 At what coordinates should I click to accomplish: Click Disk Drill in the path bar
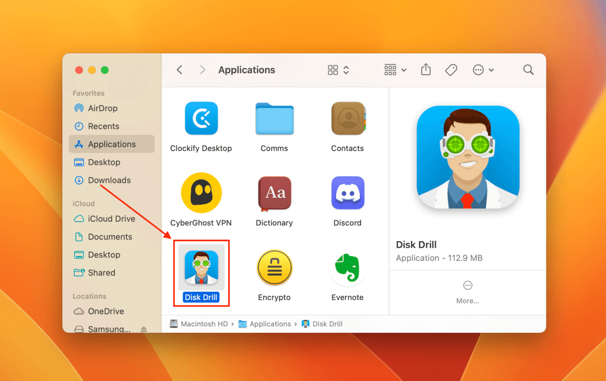point(322,324)
